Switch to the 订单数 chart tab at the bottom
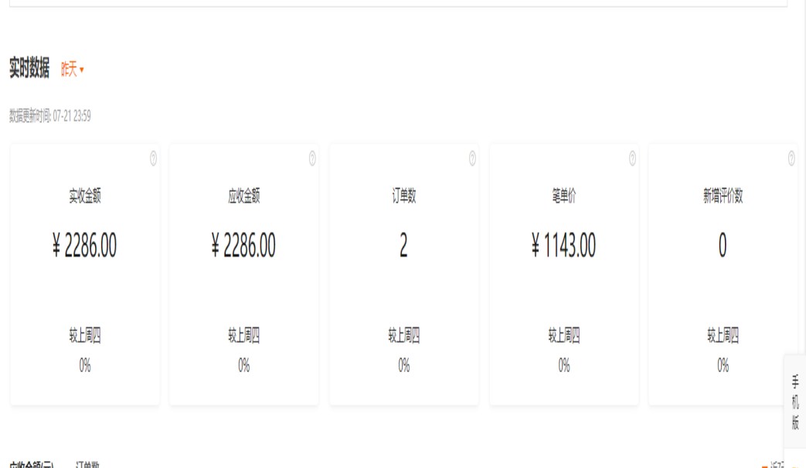This screenshot has height=468, width=806. (87, 464)
